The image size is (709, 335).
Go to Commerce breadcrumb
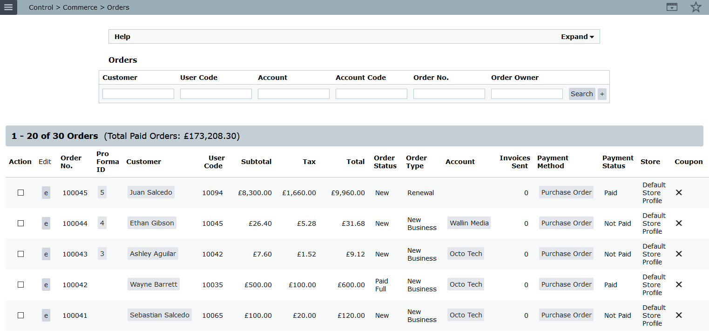pyautogui.click(x=80, y=7)
